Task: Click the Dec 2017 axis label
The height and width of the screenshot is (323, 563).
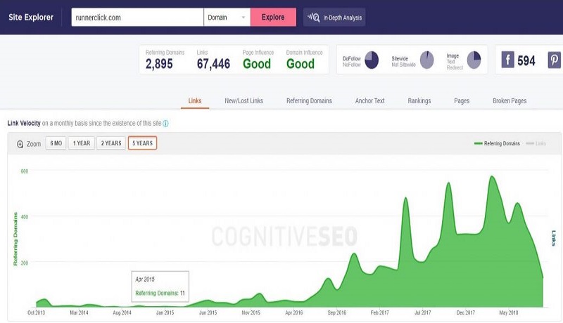Action: pyautogui.click(x=466, y=312)
